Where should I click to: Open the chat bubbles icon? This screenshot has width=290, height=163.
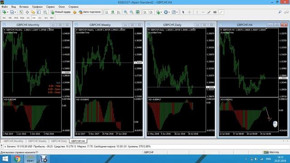286,12
